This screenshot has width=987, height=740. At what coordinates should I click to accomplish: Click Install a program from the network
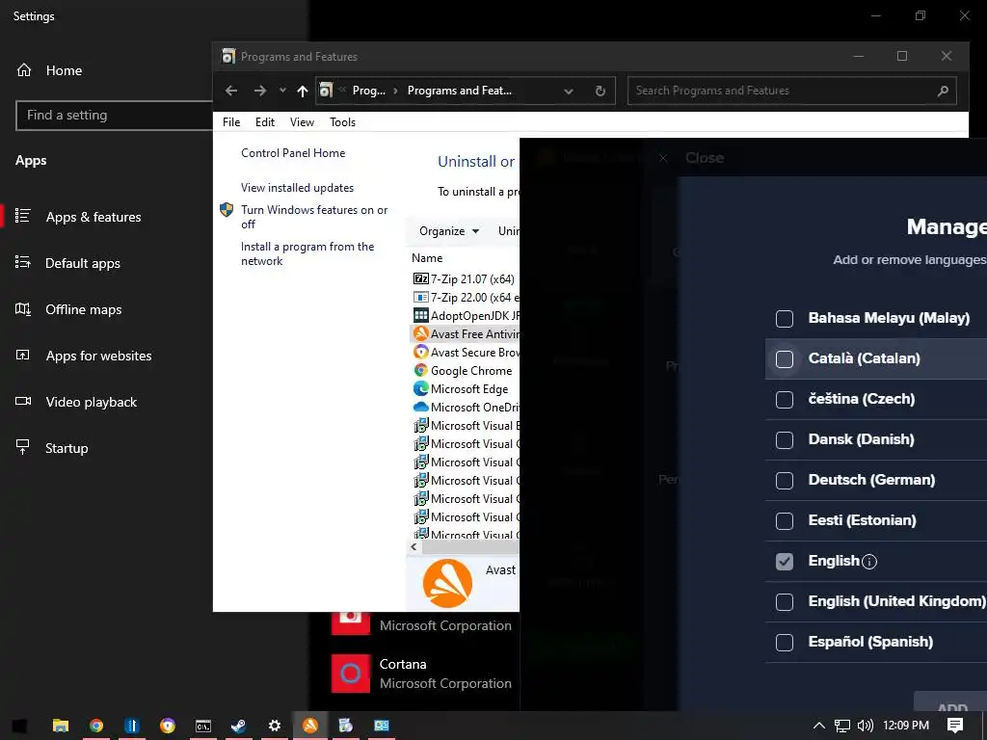point(307,253)
